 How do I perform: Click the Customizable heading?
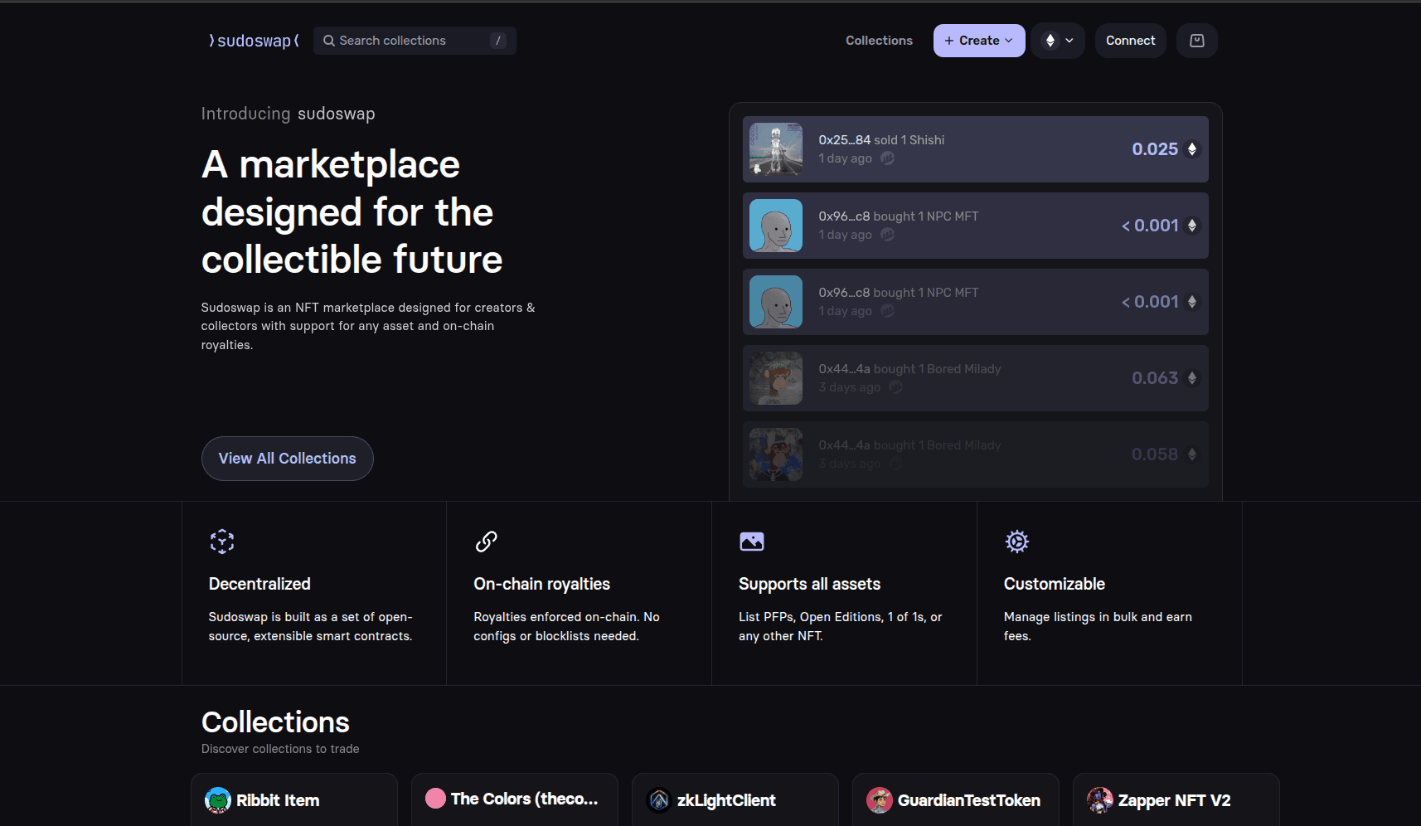pos(1055,584)
